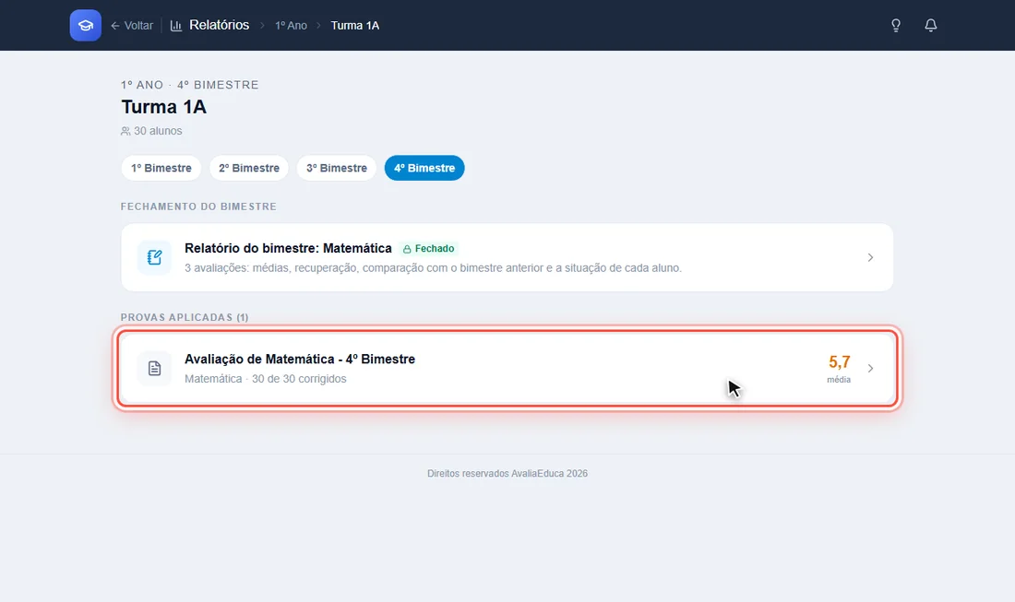
Task: Go back with the Voltar link
Action: pyautogui.click(x=132, y=25)
